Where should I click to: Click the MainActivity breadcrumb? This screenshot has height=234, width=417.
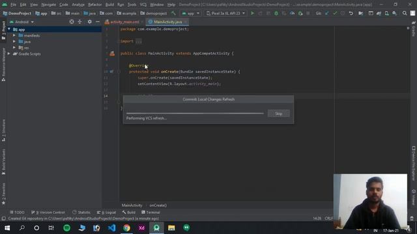tap(132, 205)
